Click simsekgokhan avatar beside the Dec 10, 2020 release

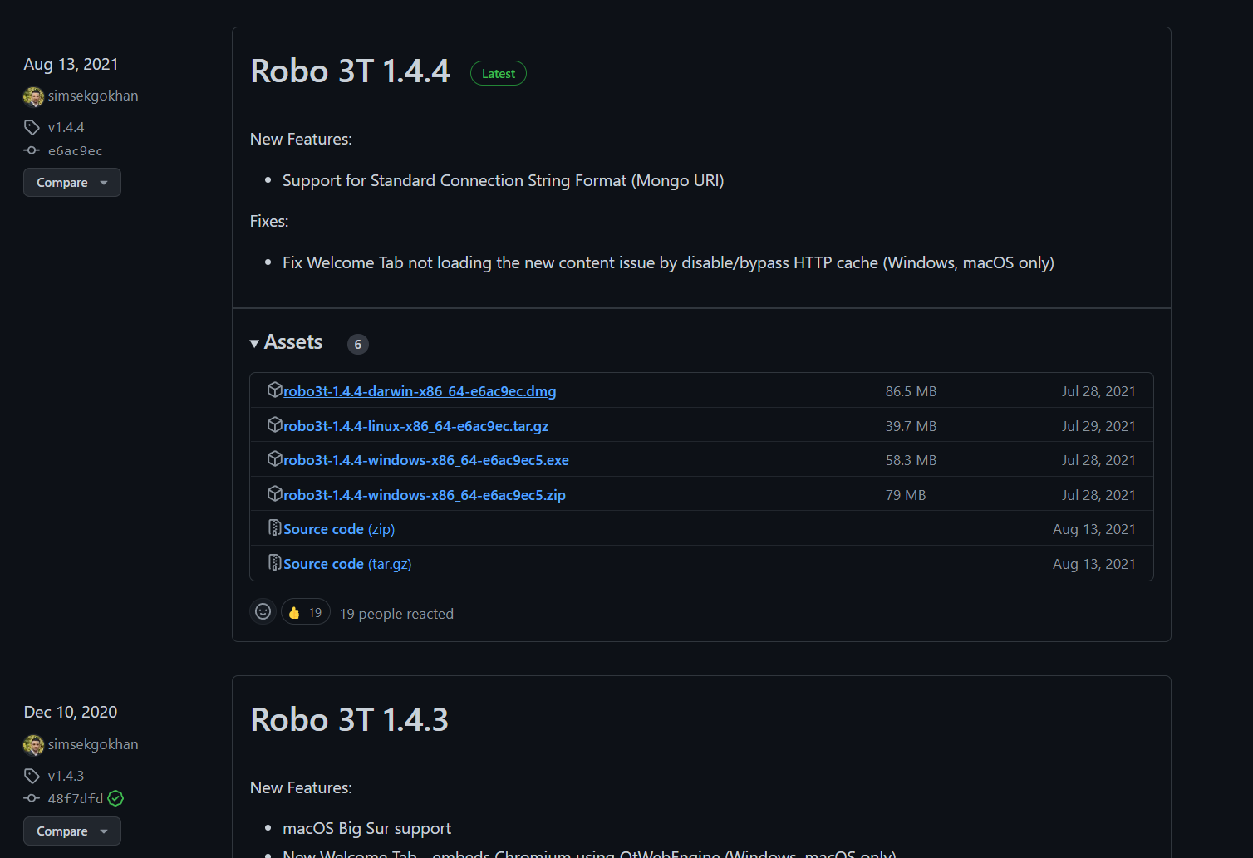[33, 745]
